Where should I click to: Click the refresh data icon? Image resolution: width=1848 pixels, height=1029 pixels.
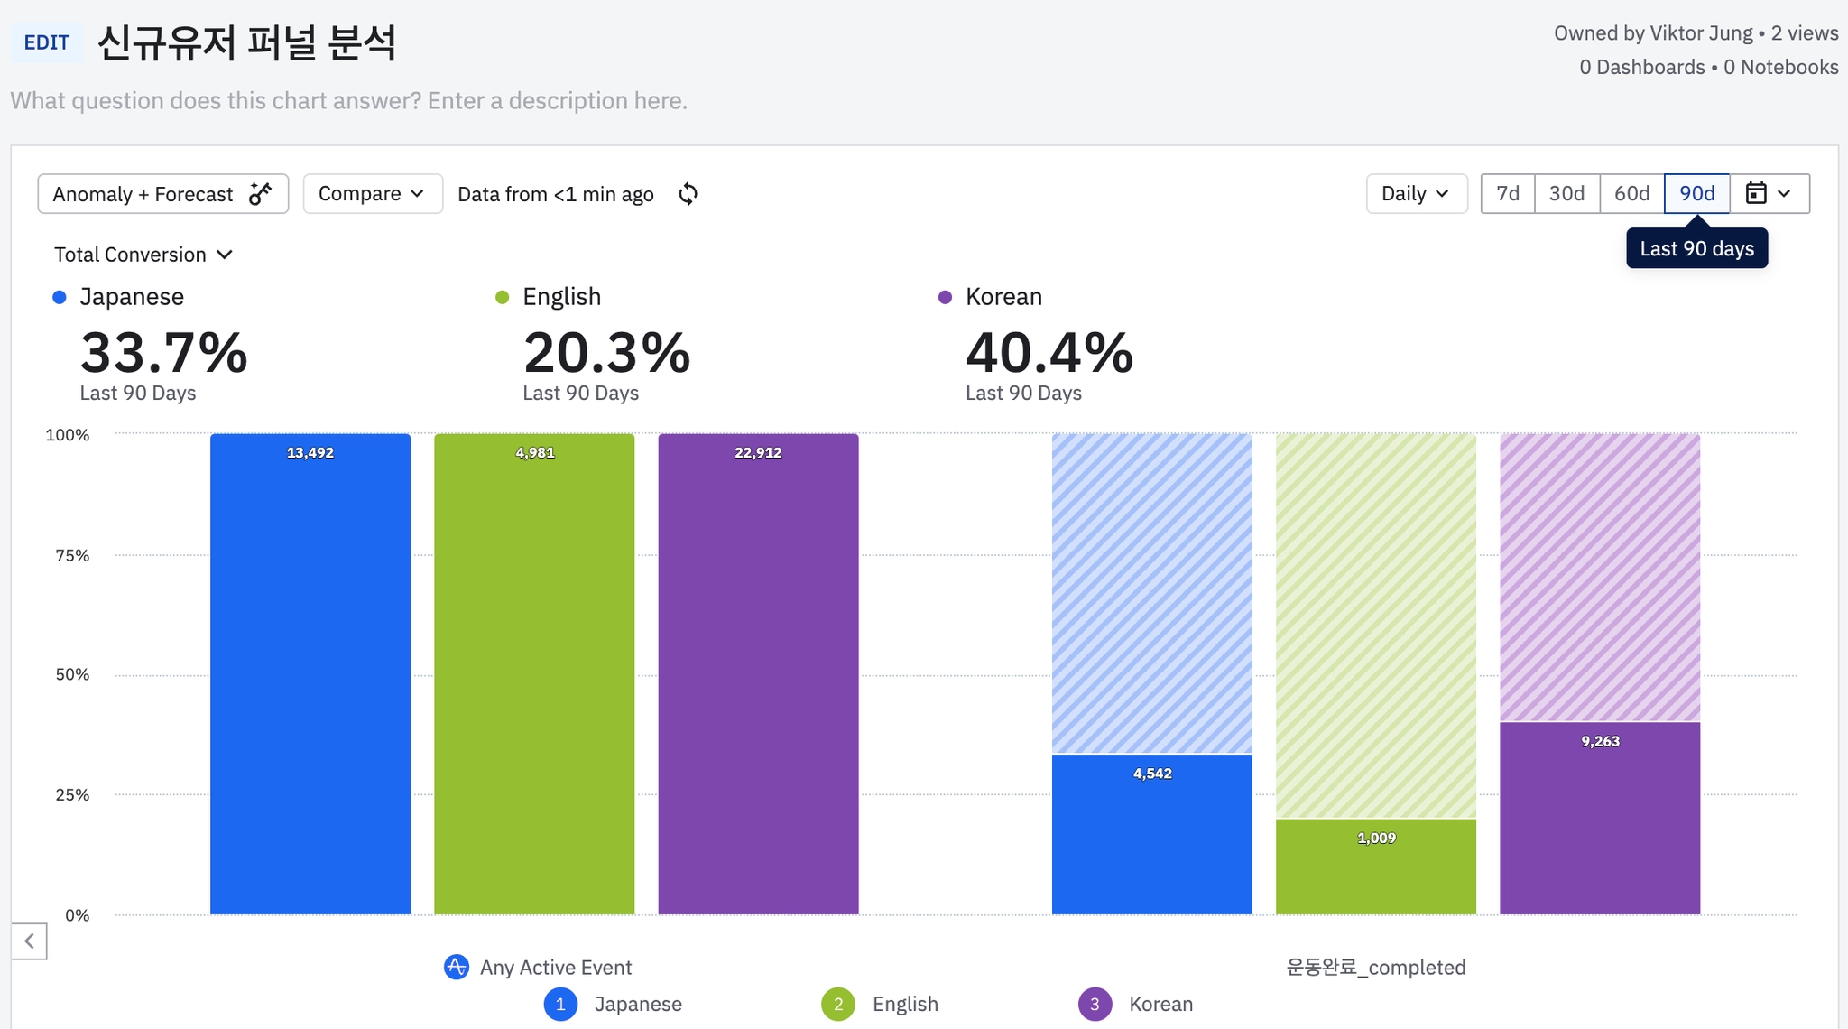[688, 194]
